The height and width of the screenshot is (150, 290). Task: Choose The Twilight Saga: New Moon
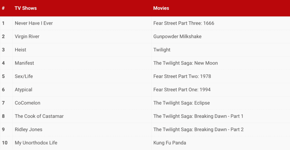pyautogui.click(x=186, y=63)
